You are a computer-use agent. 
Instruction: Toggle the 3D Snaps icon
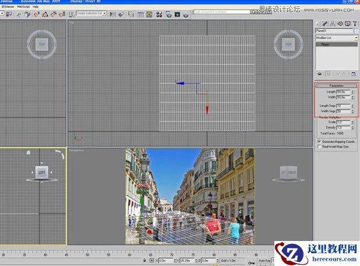pos(36,15)
